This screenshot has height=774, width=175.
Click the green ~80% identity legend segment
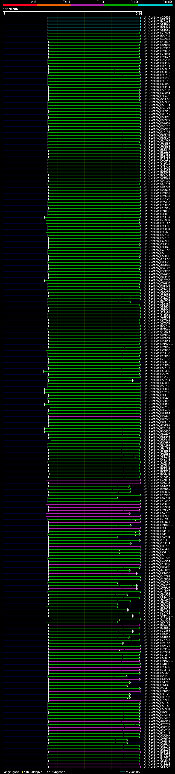pyautogui.click(x=121, y=5)
